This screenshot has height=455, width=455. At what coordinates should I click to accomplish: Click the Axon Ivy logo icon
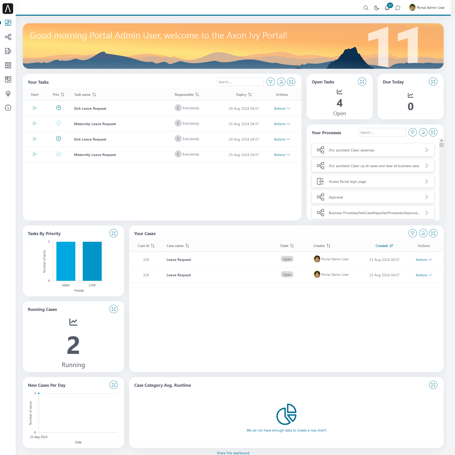pyautogui.click(x=8, y=9)
